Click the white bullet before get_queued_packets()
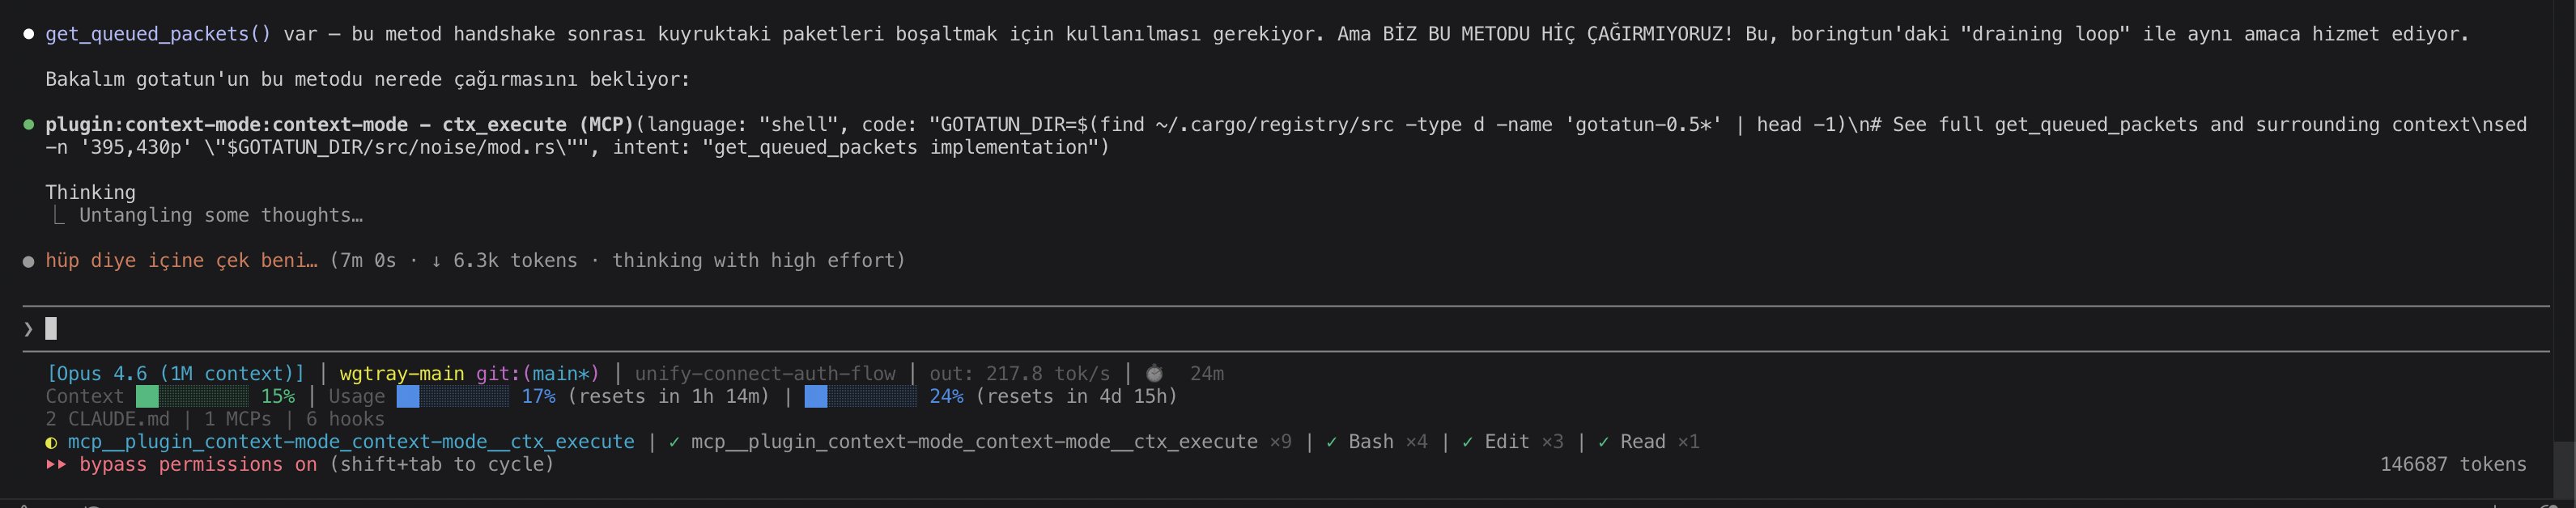 pyautogui.click(x=29, y=34)
